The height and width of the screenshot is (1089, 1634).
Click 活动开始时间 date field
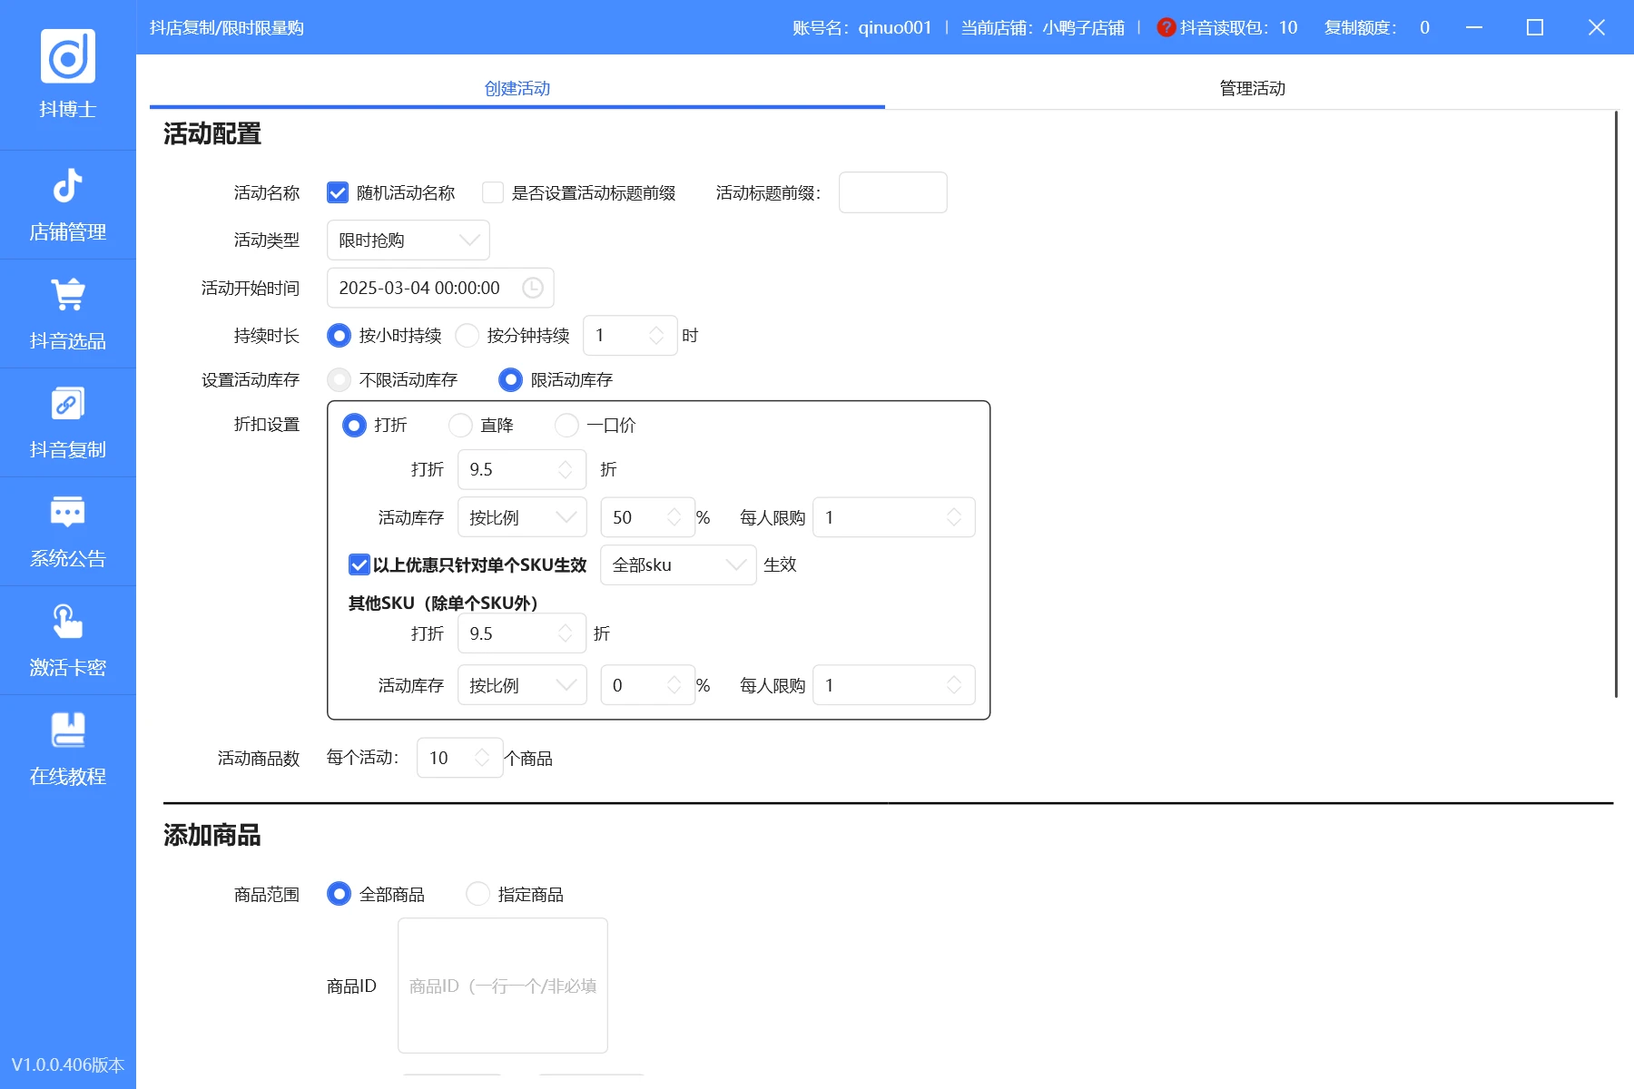coord(440,288)
